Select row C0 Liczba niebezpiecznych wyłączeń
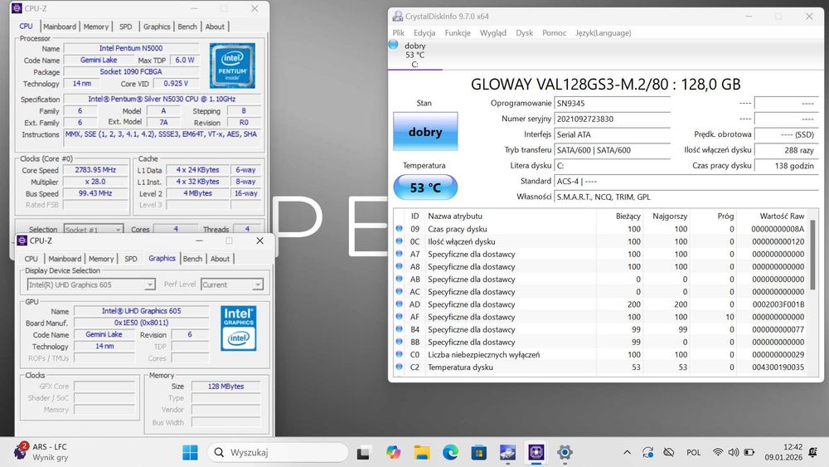This screenshot has width=829, height=467. coord(602,354)
